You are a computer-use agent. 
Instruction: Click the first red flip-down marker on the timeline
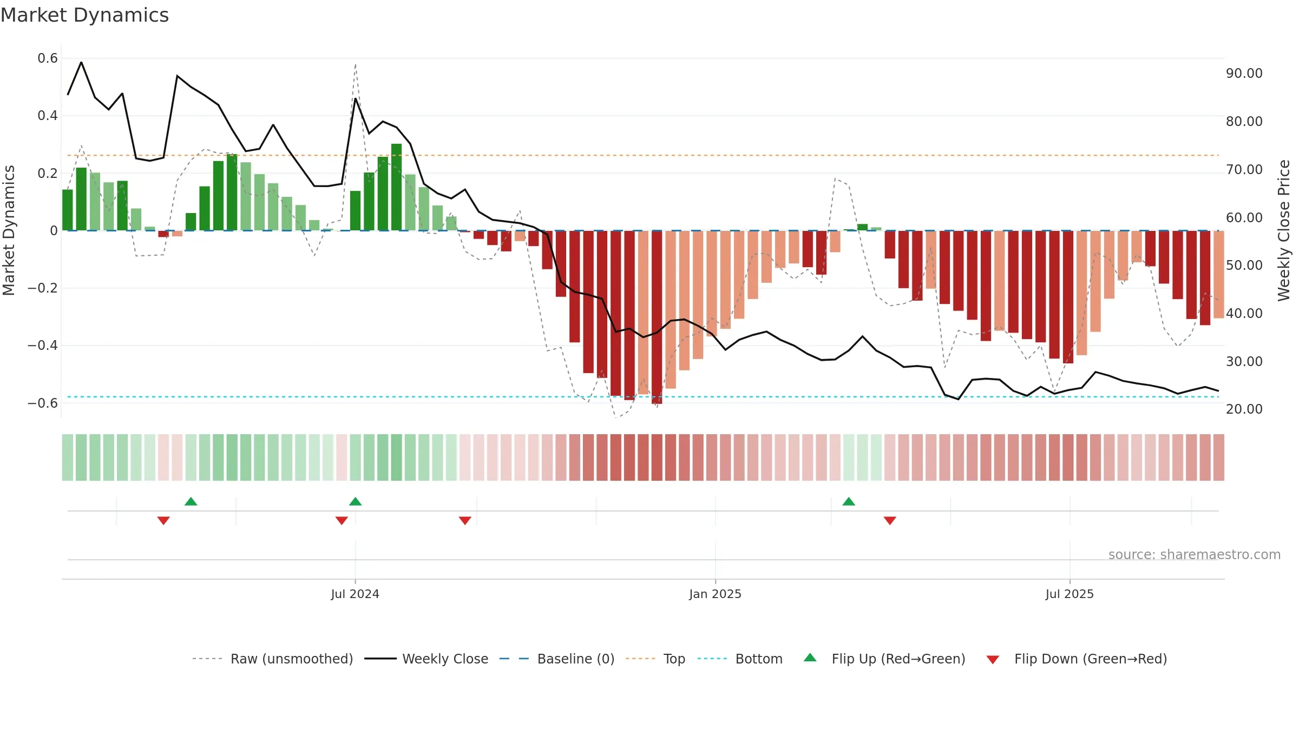(163, 520)
